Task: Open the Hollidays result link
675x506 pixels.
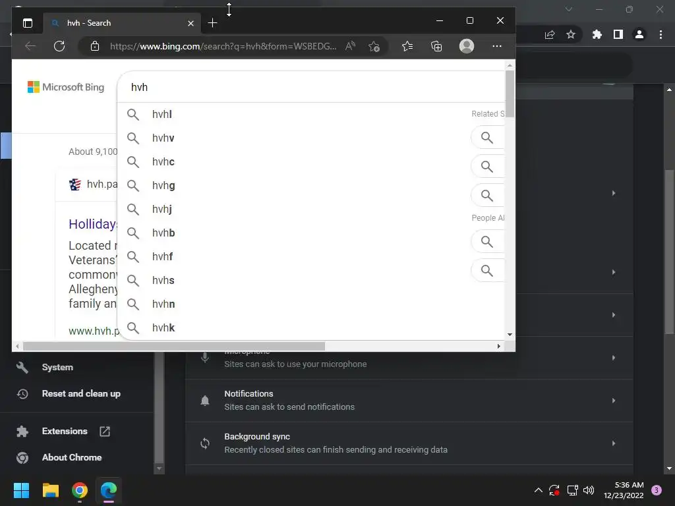Action: (x=93, y=224)
